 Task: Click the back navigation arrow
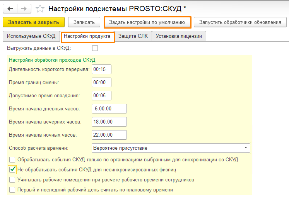(x=10, y=8)
